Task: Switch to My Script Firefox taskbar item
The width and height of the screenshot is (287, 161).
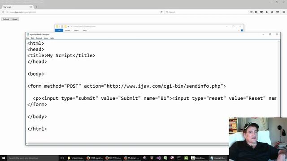Action: click(132, 158)
